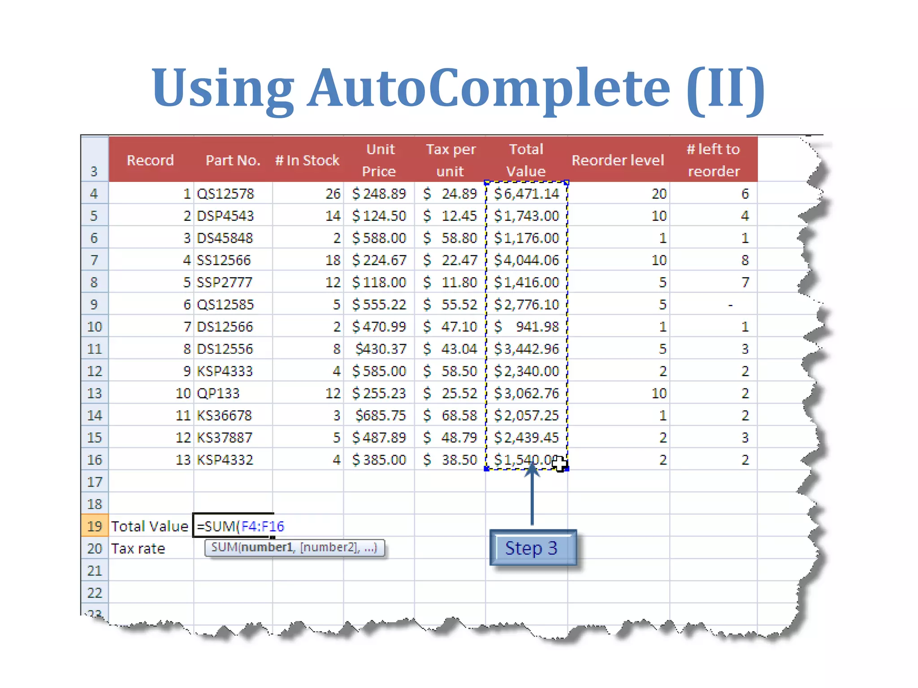Click row header number 4
918x688 pixels.
[94, 193]
